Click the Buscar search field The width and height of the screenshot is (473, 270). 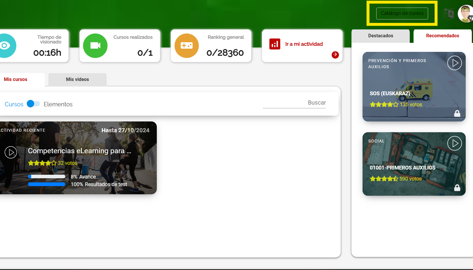click(x=294, y=103)
